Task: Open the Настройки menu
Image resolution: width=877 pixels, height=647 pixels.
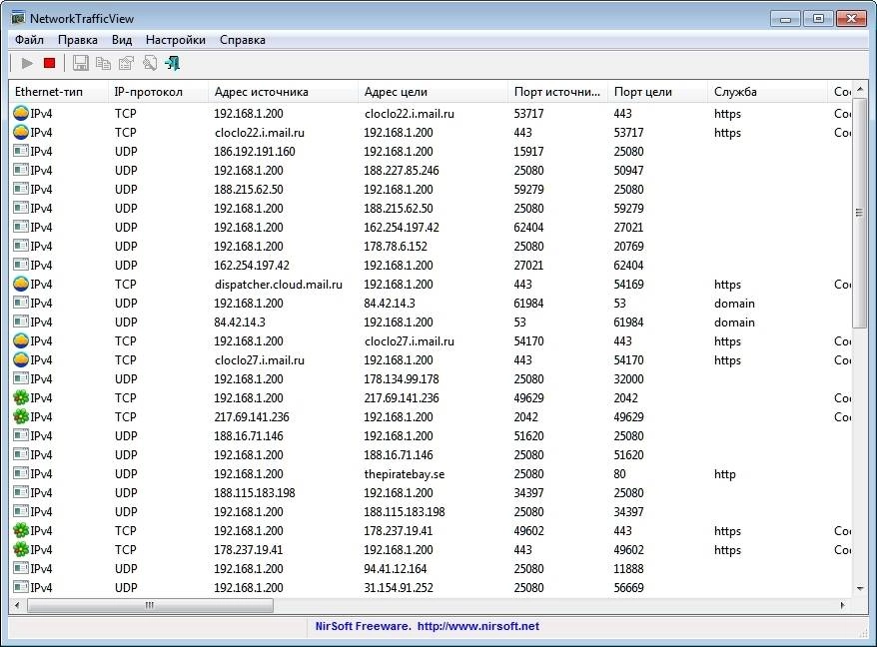Action: pyautogui.click(x=176, y=40)
